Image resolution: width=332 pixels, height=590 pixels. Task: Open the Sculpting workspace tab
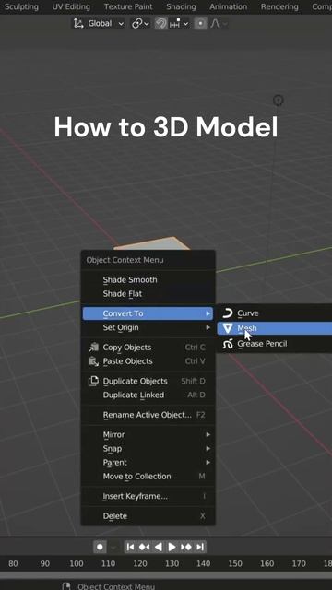point(21,6)
